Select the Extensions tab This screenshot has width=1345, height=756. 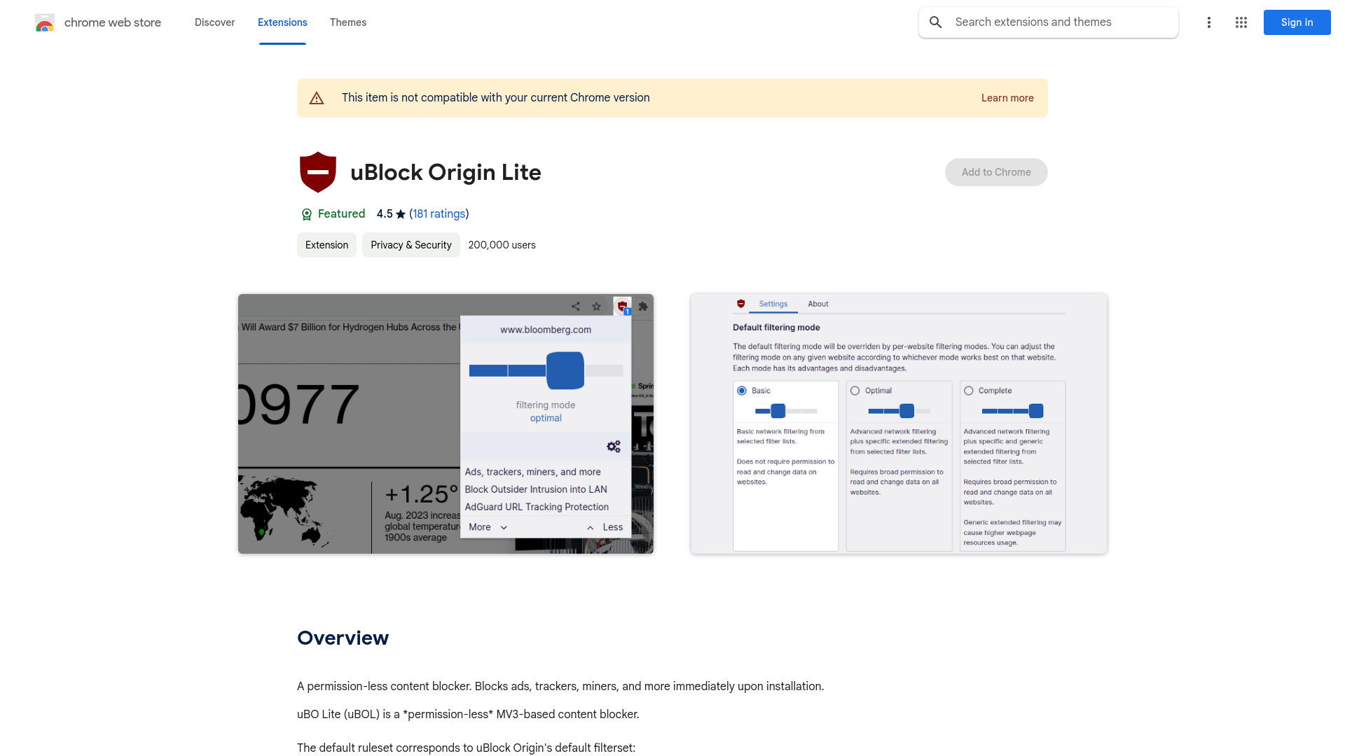282,22
